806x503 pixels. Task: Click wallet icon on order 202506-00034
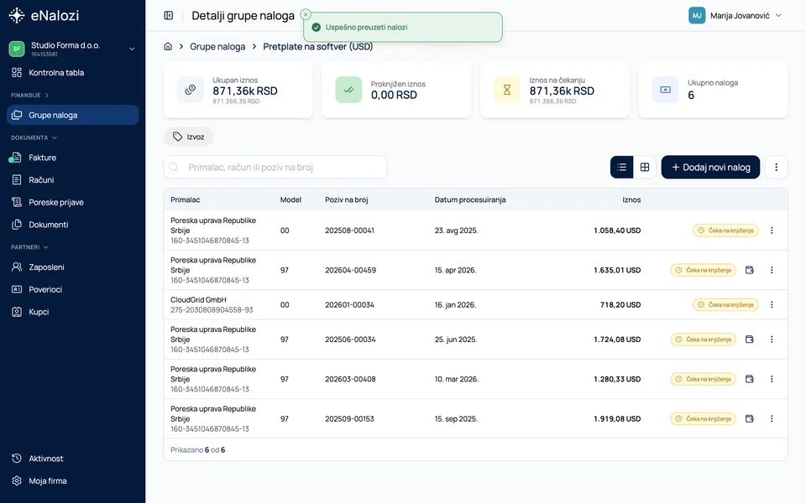pyautogui.click(x=750, y=340)
